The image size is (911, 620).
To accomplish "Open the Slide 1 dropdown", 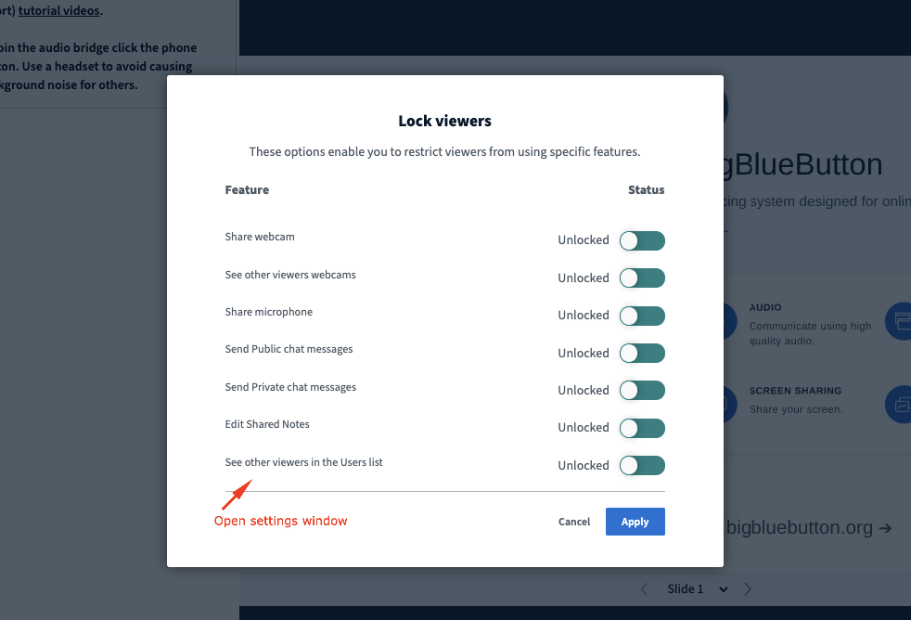I will pyautogui.click(x=724, y=588).
